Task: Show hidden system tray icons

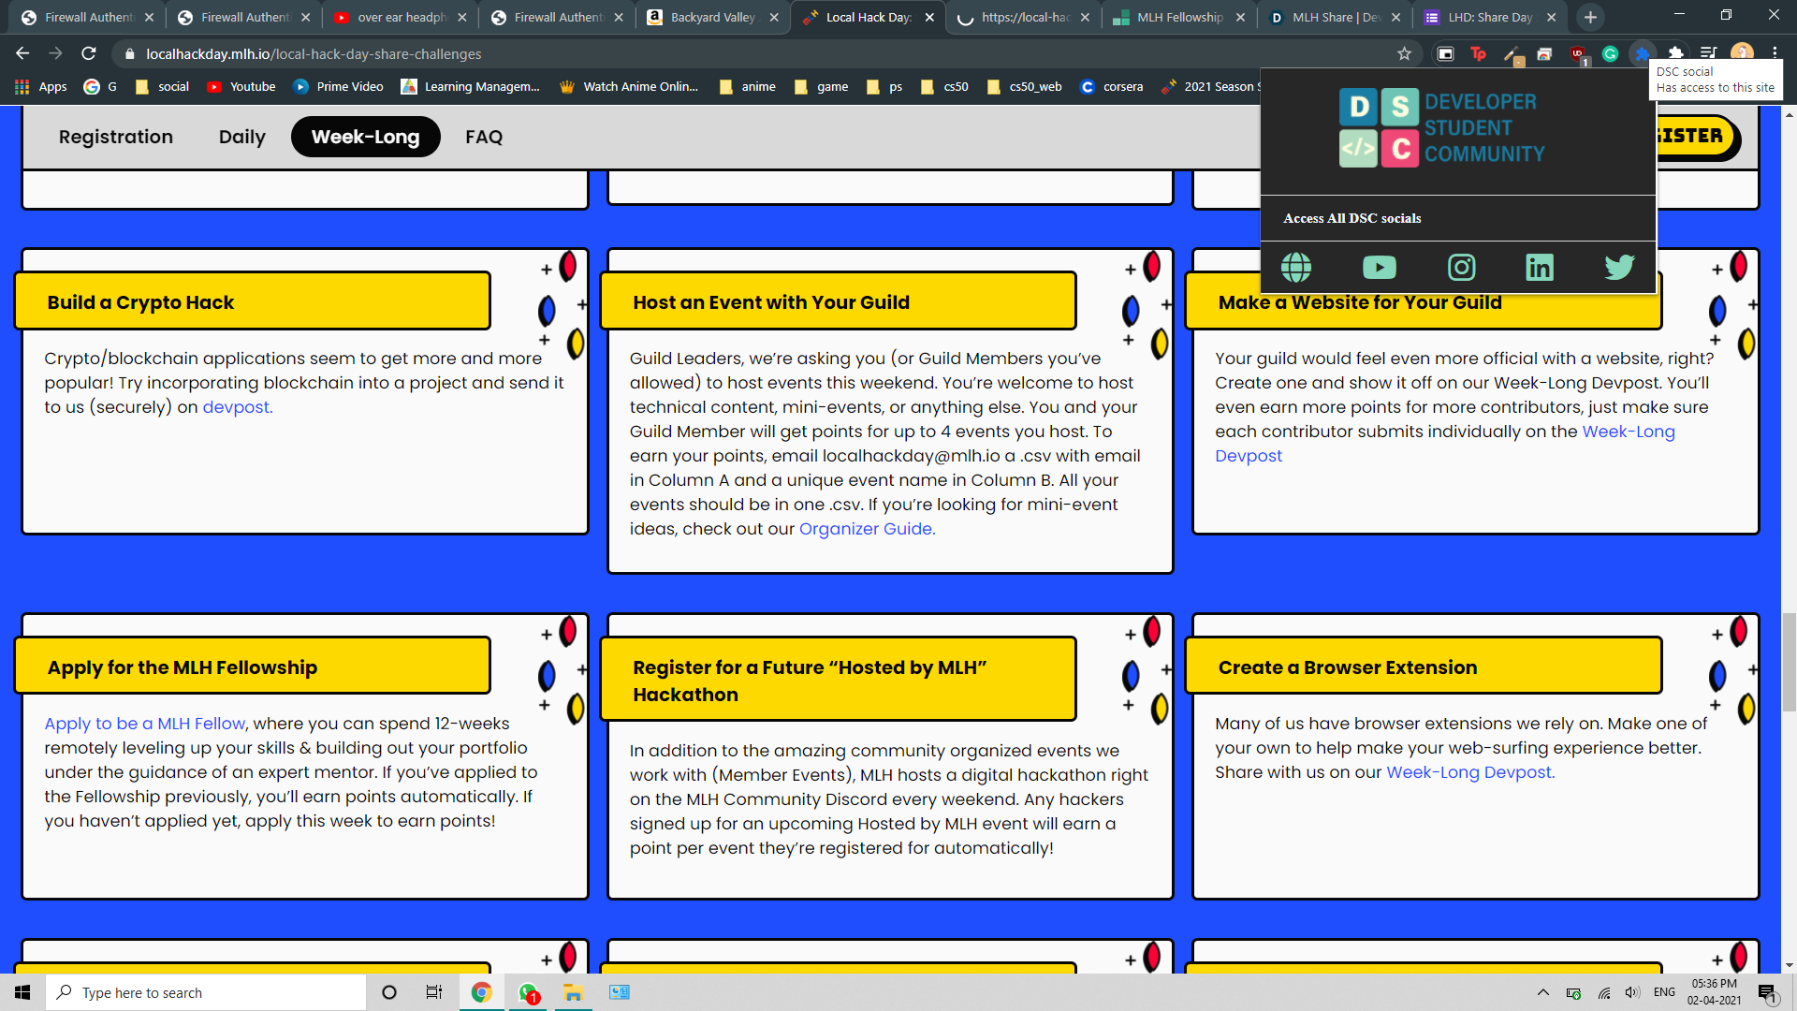Action: (1542, 992)
